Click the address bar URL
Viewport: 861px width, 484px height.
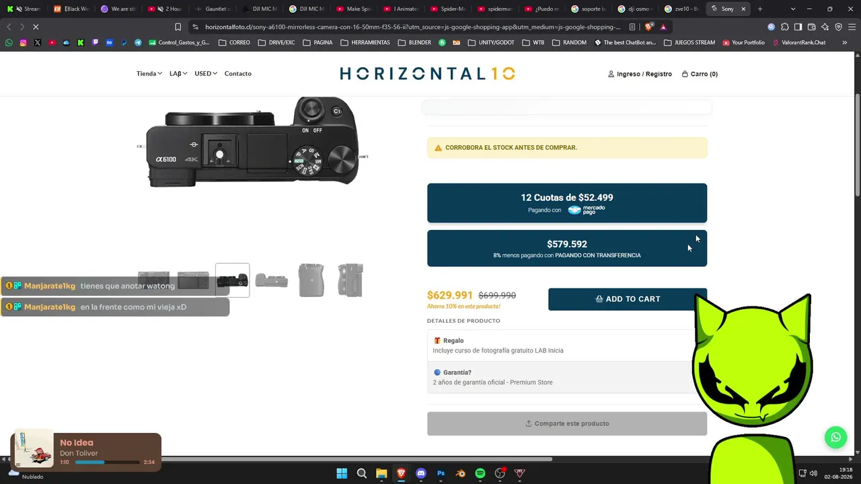(412, 27)
